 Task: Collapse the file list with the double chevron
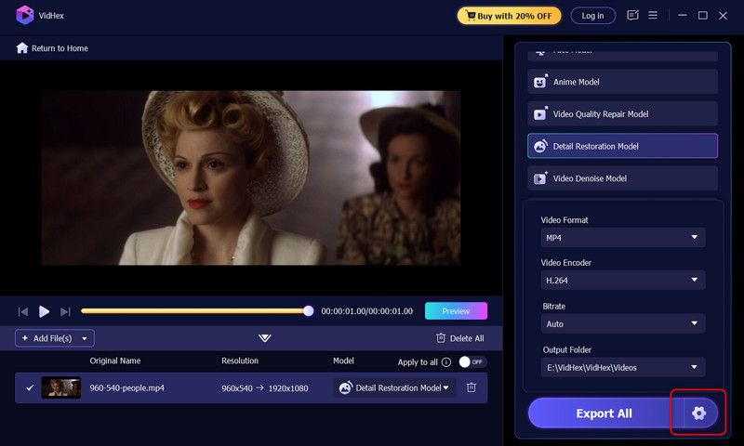coord(265,338)
